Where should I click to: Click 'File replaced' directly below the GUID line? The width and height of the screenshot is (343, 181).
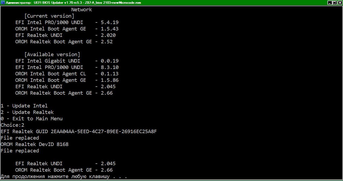click(20, 138)
